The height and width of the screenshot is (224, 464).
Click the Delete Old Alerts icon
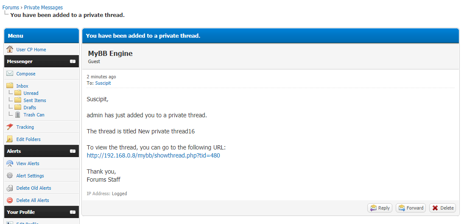[x=10, y=188]
